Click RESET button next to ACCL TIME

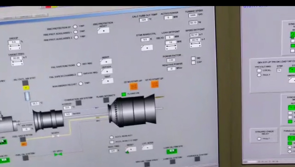(x=131, y=150)
